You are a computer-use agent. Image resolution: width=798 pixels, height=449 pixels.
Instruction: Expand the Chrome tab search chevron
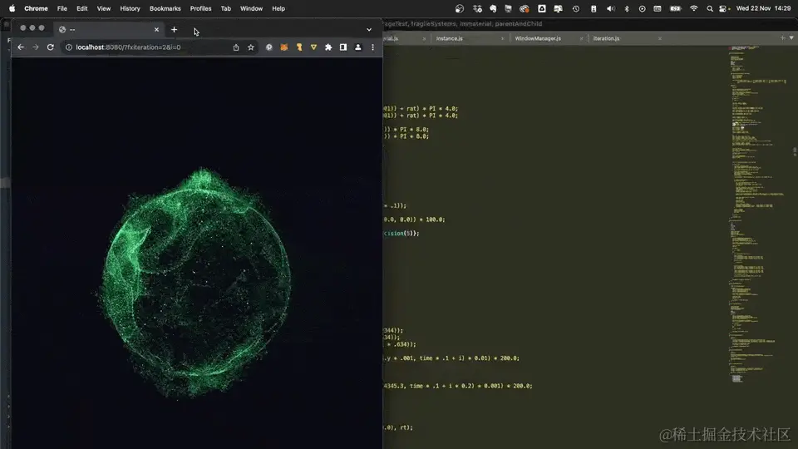coord(369,30)
